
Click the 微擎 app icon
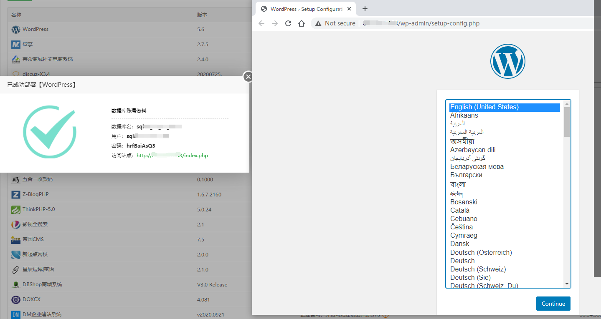coord(16,45)
